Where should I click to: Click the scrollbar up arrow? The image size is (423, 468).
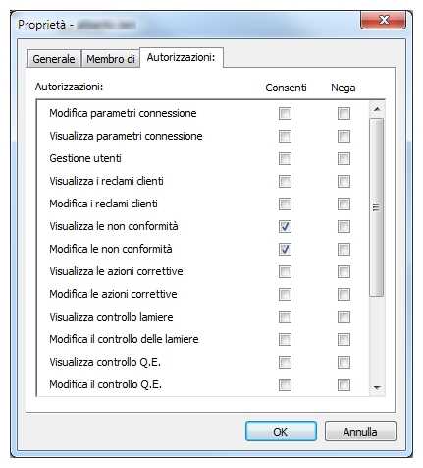click(377, 109)
